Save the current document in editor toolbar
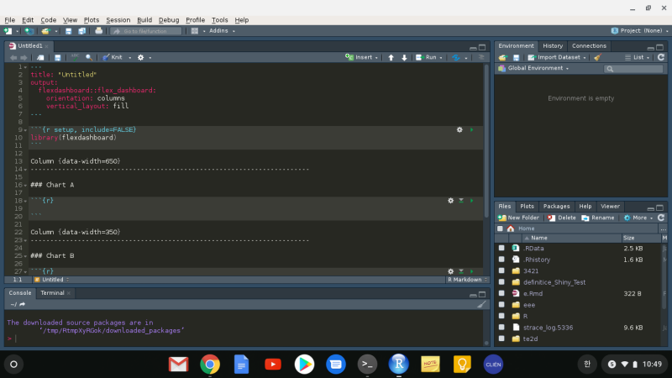The height and width of the screenshot is (378, 672). click(58, 57)
